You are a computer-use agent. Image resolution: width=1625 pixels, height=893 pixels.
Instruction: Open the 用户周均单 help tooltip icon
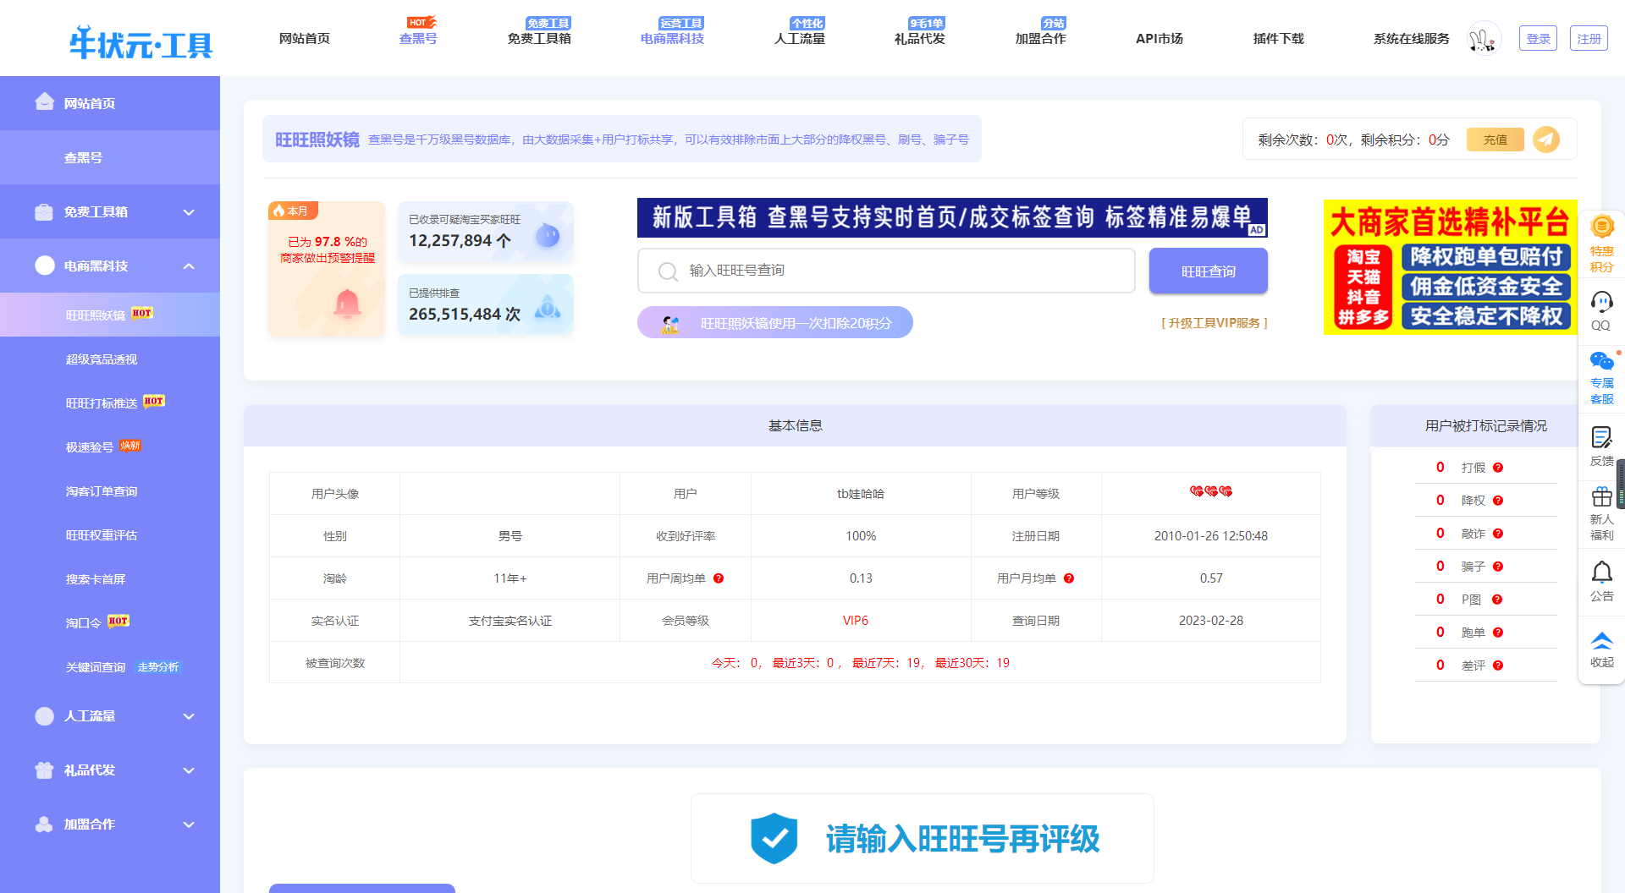719,578
